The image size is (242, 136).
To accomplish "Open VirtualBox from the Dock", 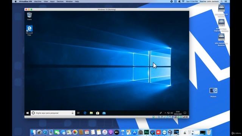I will click(x=170, y=132).
